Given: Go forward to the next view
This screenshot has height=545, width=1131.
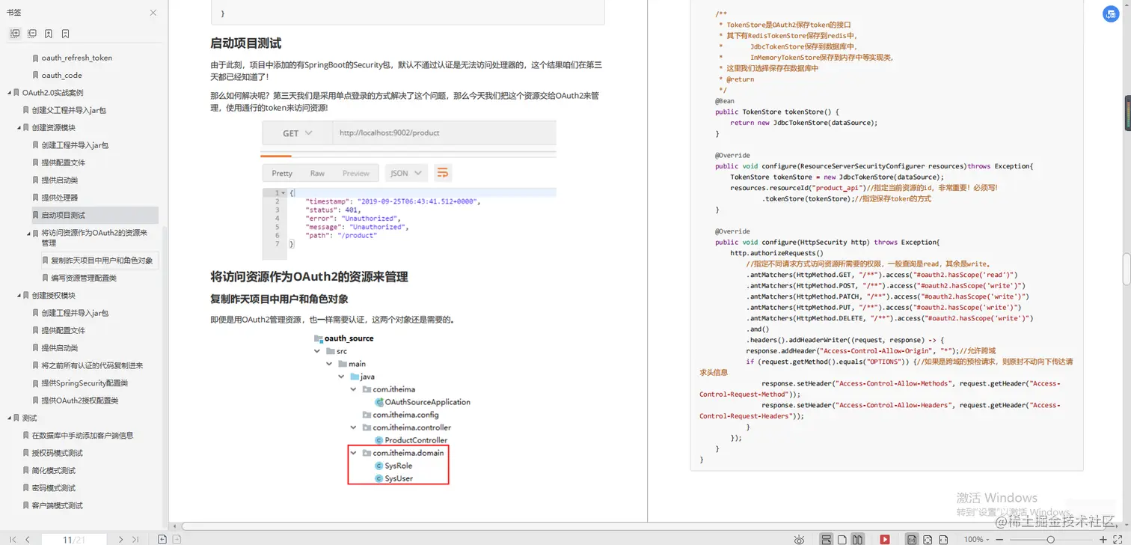Looking at the screenshot, I should tap(177, 539).
